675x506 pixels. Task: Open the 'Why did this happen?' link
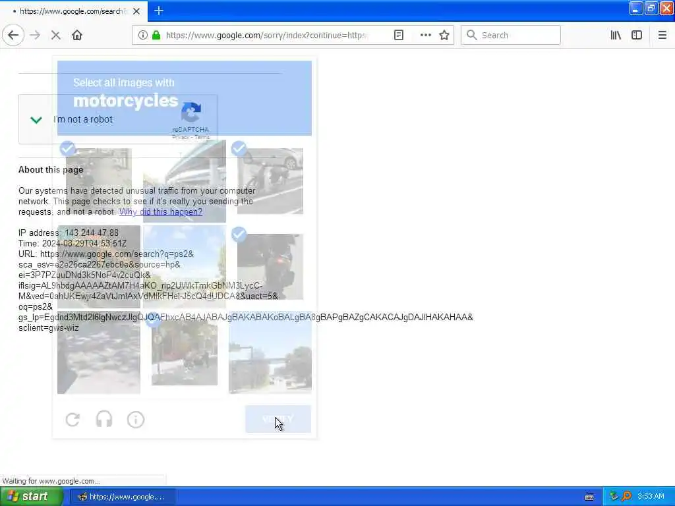click(161, 211)
